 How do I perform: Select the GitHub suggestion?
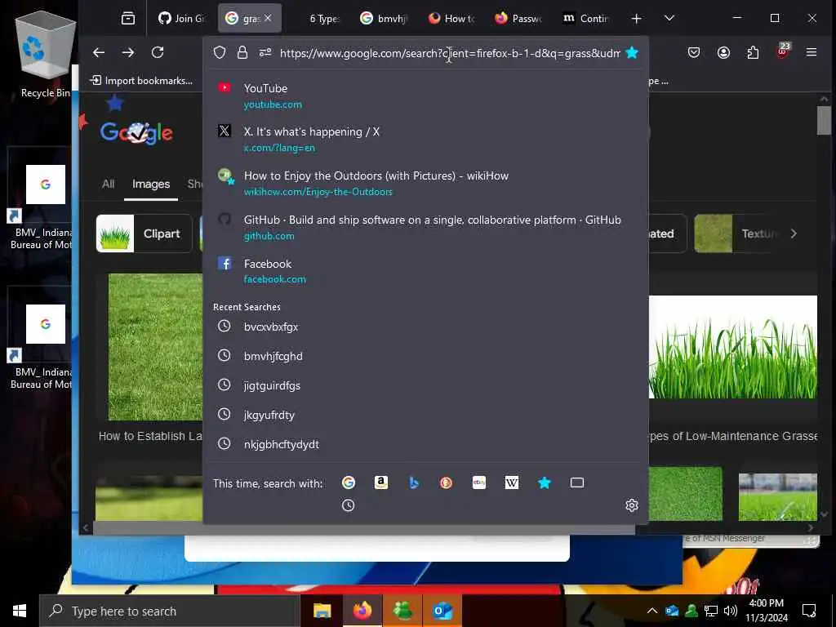pyautogui.click(x=425, y=227)
